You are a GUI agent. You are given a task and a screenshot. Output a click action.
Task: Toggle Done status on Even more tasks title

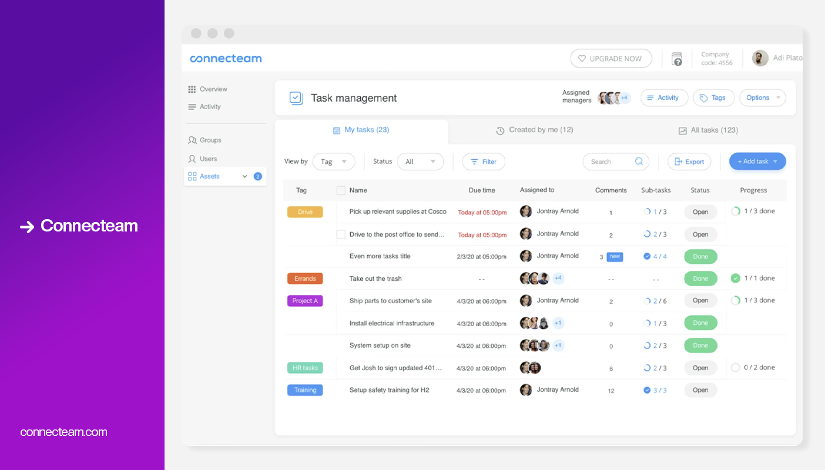(700, 257)
